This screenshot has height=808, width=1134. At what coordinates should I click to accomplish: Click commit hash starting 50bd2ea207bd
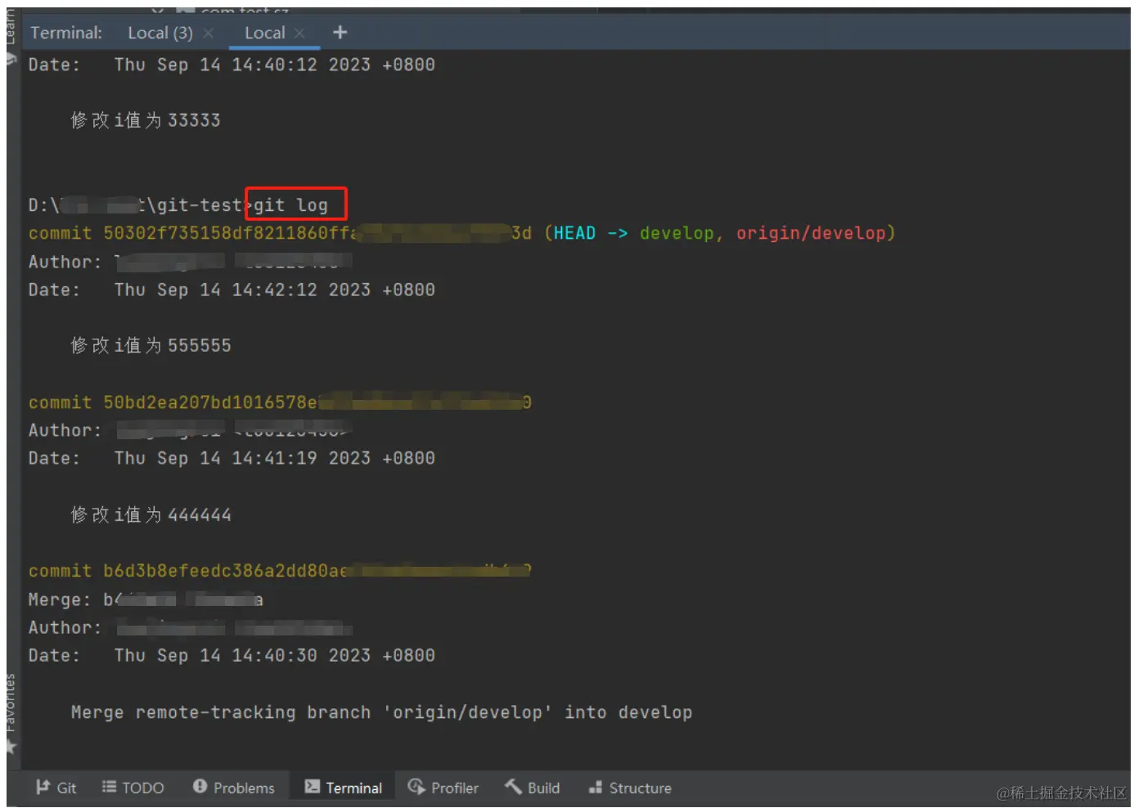pos(317,402)
